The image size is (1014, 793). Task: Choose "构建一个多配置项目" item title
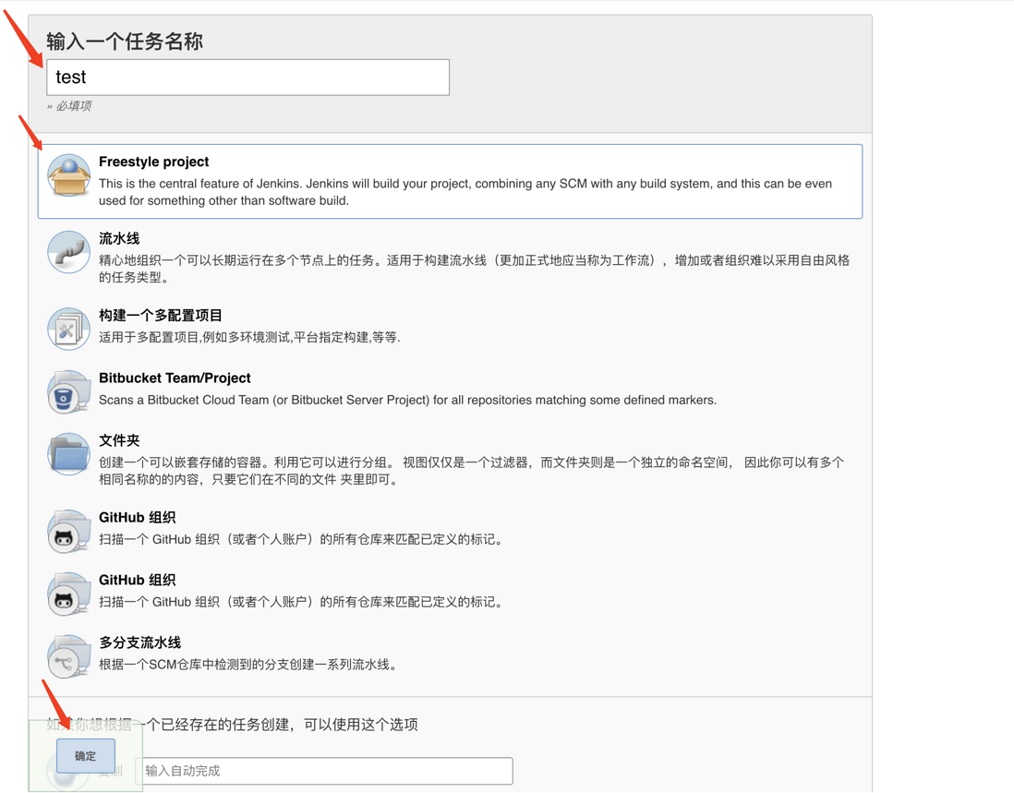[161, 316]
